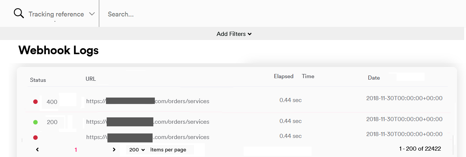Click the green status dot beside 200
Image resolution: width=466 pixels, height=157 pixels.
[35, 122]
